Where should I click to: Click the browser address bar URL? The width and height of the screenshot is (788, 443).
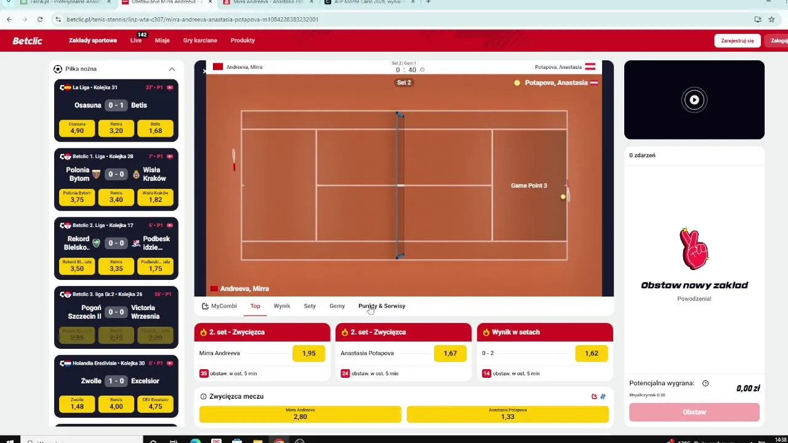192,20
